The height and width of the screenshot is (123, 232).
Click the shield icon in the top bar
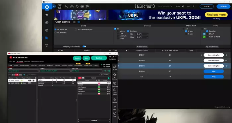pos(67,7)
